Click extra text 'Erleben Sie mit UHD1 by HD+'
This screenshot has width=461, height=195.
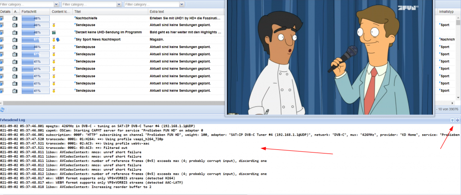185,18
